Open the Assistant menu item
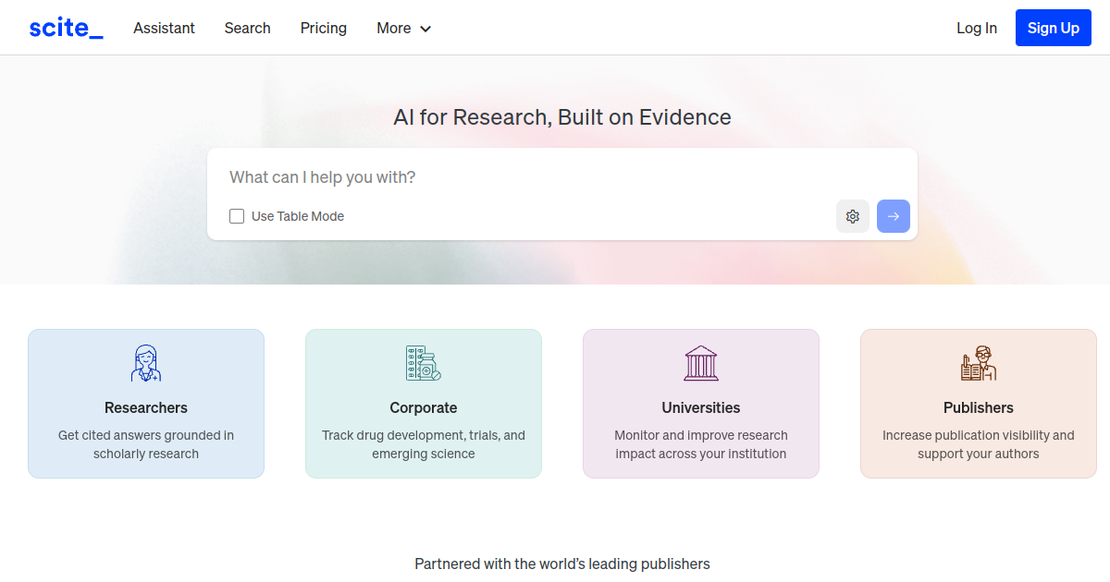Image resolution: width=1110 pixels, height=582 pixels. pyautogui.click(x=164, y=28)
